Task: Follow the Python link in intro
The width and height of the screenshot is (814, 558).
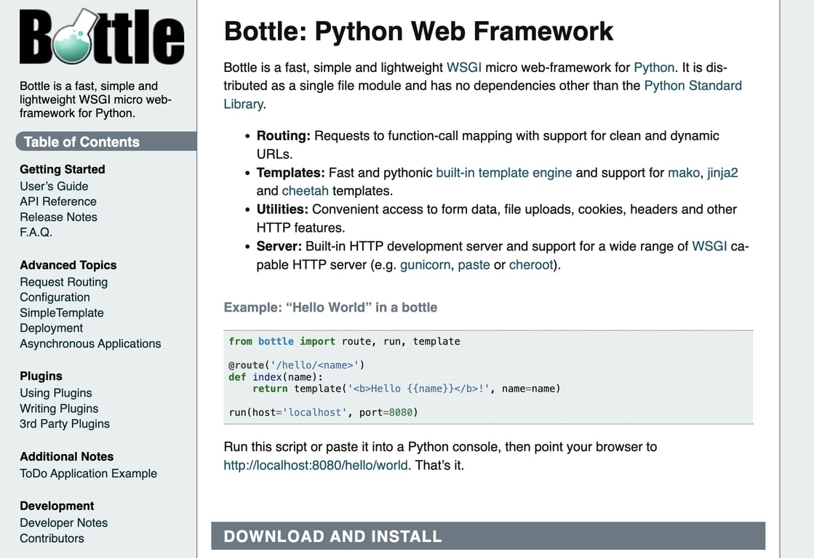Action: 654,68
